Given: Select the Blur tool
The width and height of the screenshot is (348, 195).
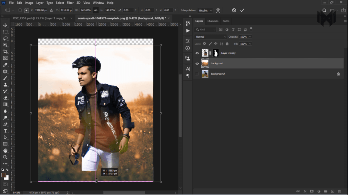Looking at the screenshot, I should [x=5, y=111].
